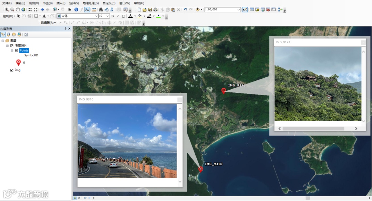Open the 绘制(D) drawing menu button
372x201 pixels.
(x=9, y=16)
